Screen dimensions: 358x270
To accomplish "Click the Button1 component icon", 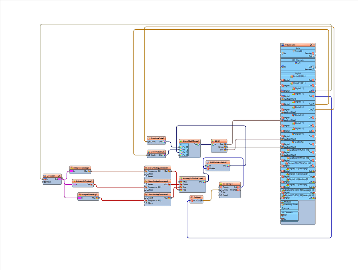I will pos(192,197).
